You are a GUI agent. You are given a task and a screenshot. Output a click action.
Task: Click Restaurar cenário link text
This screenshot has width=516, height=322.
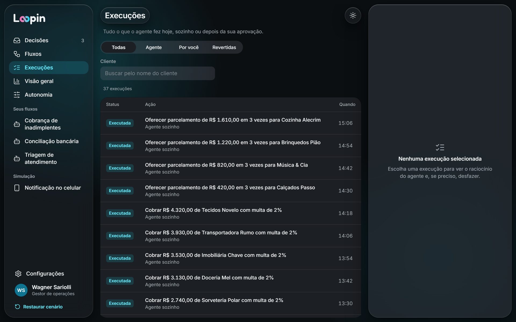click(43, 307)
